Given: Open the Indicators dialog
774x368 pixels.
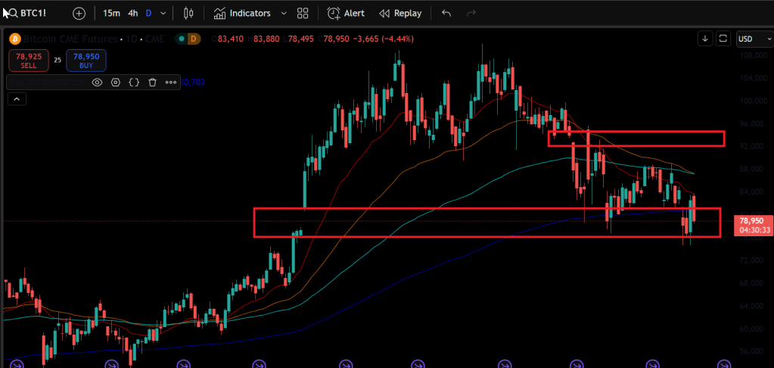Looking at the screenshot, I should coord(242,13).
